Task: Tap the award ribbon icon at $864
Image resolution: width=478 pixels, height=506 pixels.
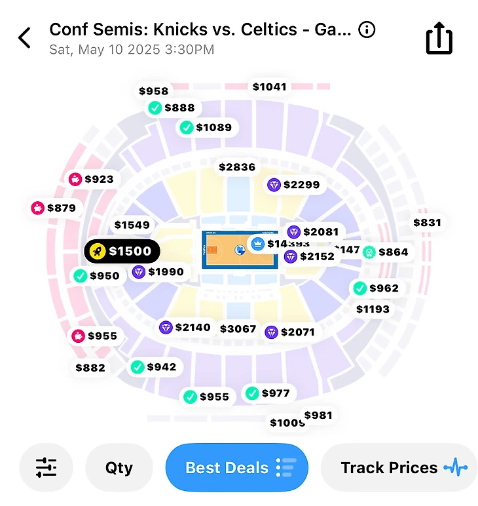Action: tap(369, 252)
